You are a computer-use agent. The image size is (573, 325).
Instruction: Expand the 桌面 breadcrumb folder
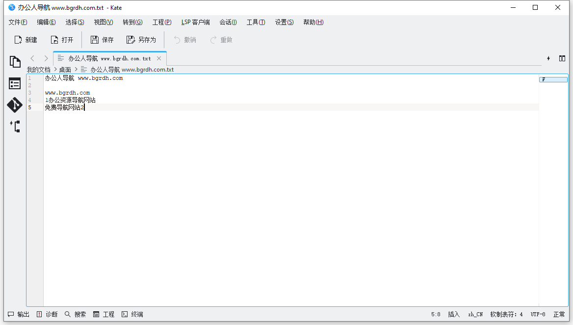[65, 70]
